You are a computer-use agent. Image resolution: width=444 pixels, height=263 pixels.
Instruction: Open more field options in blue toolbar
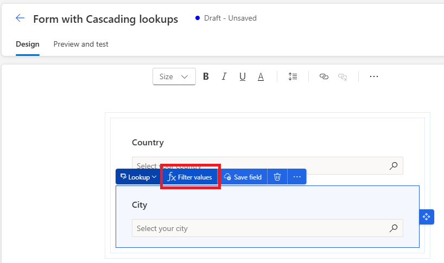click(x=297, y=177)
